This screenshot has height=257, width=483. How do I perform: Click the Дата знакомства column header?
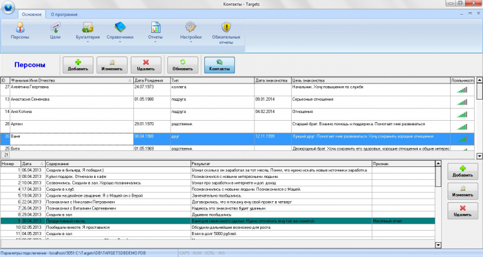coord(272,80)
